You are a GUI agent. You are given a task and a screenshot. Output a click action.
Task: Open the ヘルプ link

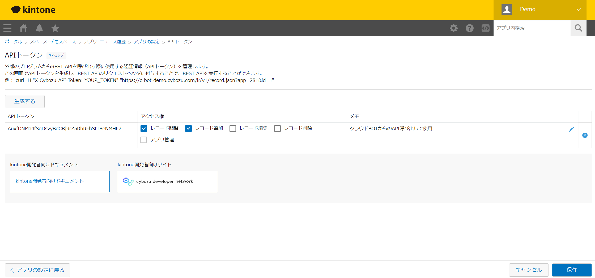(56, 55)
